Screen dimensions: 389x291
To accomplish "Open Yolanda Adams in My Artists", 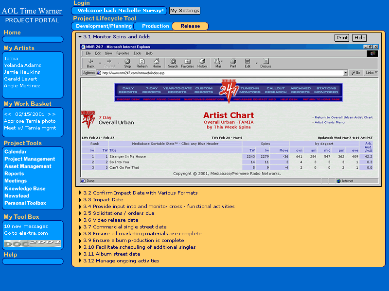I will click(22, 65).
